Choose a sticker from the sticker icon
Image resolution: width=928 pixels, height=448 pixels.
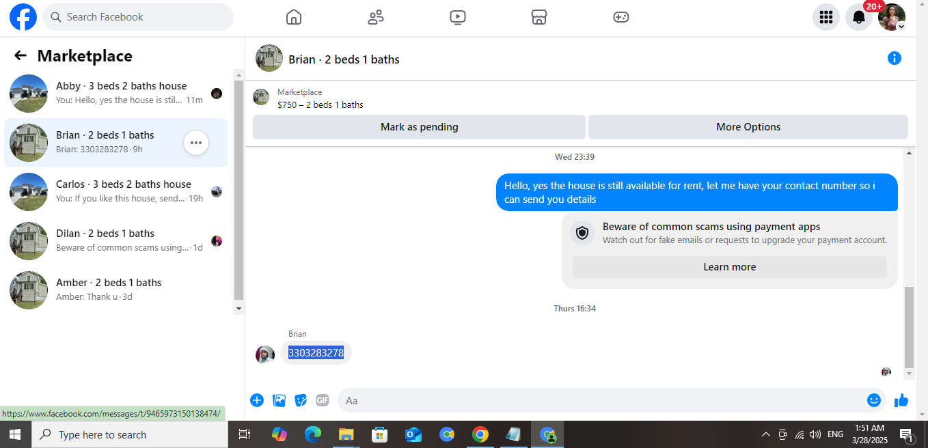(301, 400)
